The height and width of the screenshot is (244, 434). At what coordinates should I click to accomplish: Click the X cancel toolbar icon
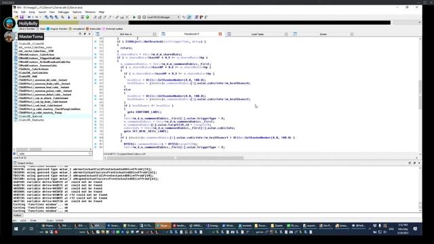(127, 17)
